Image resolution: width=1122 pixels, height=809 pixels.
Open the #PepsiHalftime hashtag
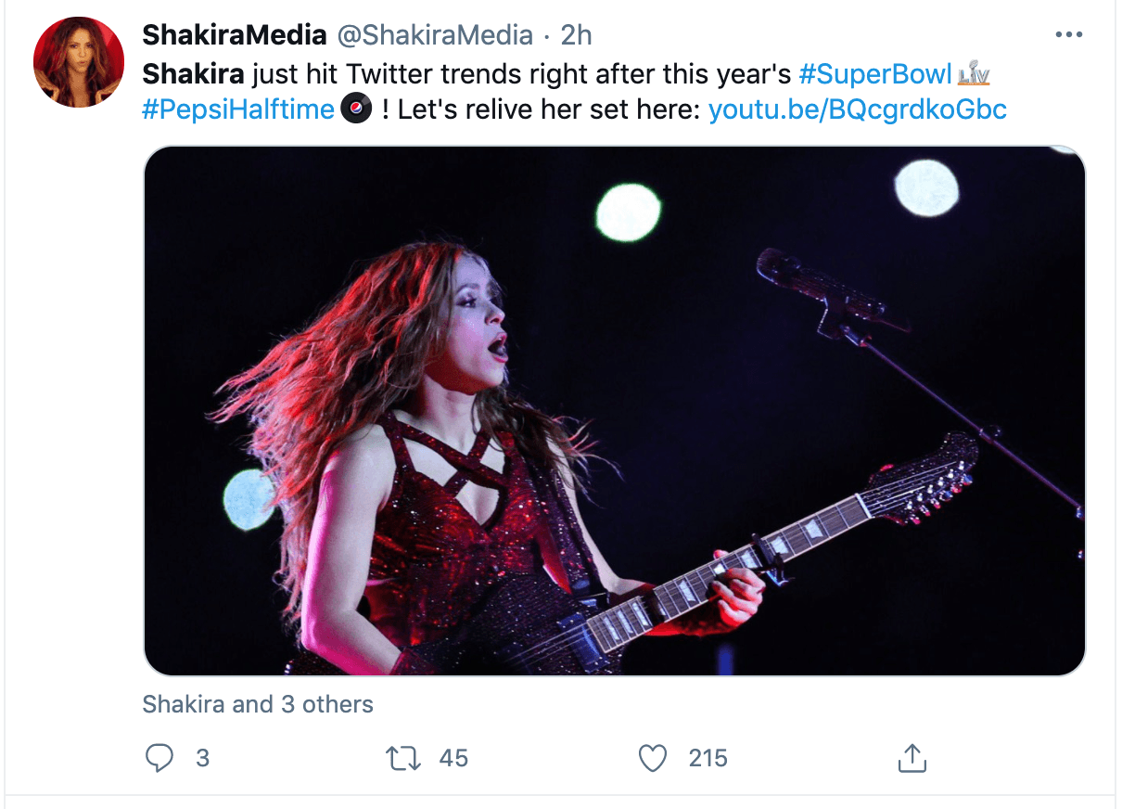[237, 109]
